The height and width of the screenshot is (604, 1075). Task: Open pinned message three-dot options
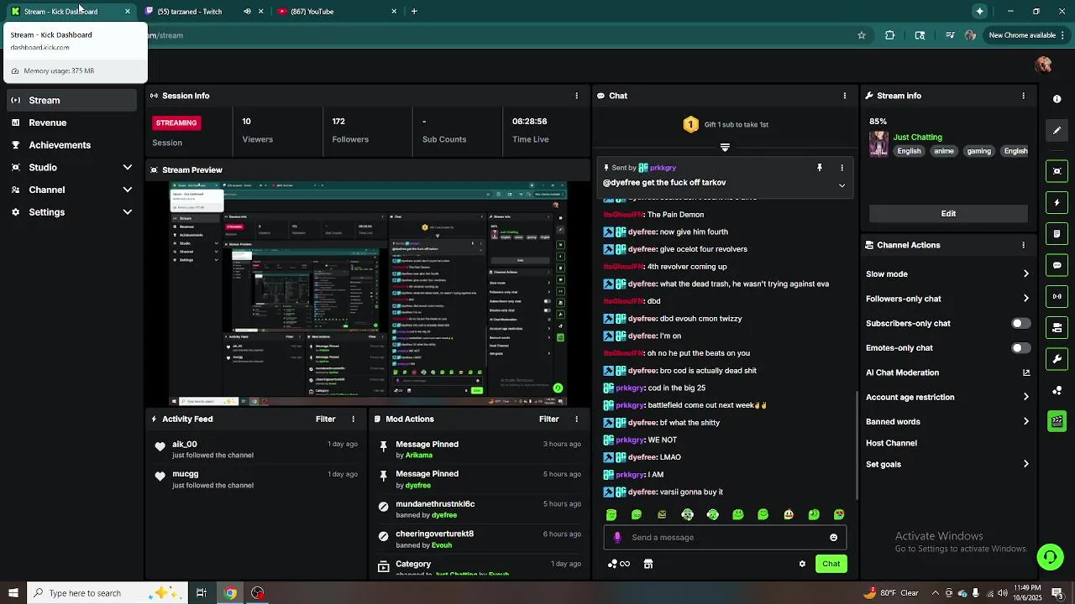(x=842, y=168)
